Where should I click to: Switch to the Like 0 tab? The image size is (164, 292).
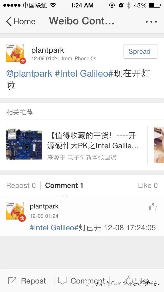[148, 186]
